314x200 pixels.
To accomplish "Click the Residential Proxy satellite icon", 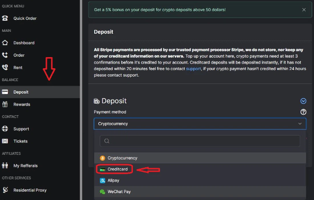I will [x=5, y=190].
